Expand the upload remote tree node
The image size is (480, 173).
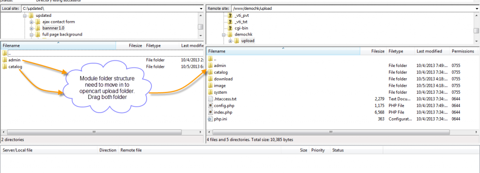(230, 41)
